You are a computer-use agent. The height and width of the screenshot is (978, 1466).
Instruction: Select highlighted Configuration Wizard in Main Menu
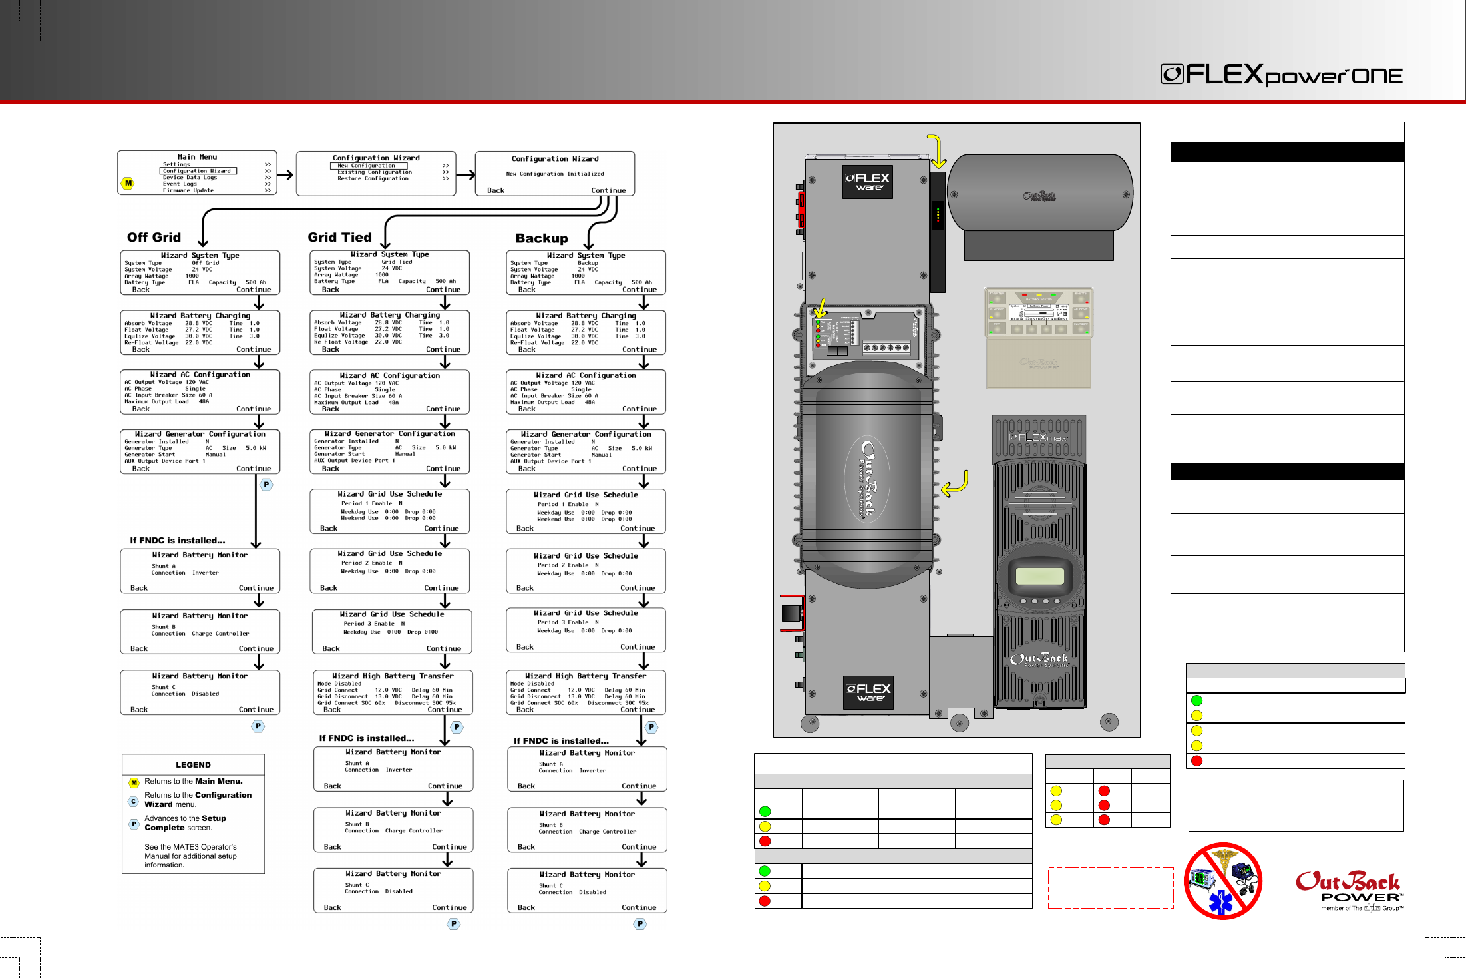point(198,171)
